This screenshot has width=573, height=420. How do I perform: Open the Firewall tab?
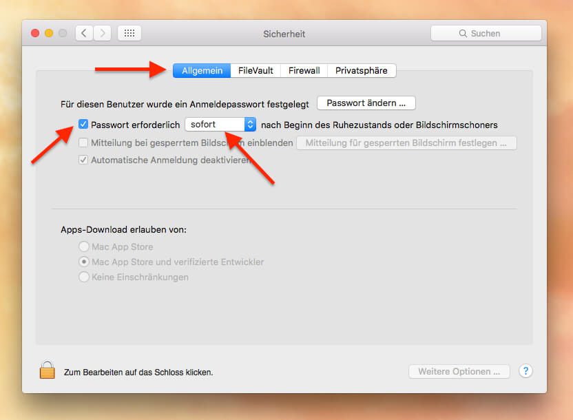pyautogui.click(x=304, y=70)
